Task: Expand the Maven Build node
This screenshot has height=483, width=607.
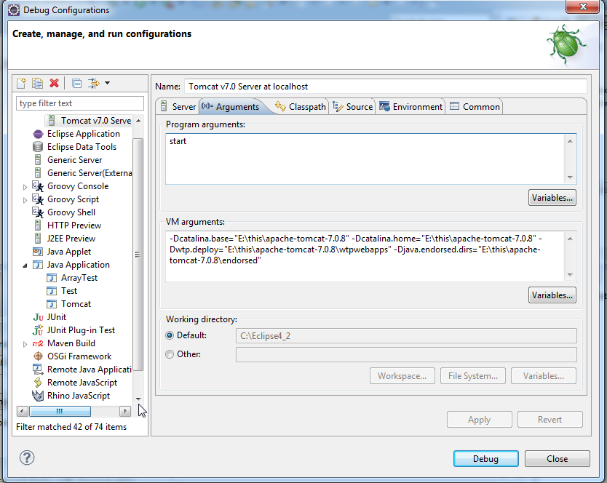Action: (25, 344)
